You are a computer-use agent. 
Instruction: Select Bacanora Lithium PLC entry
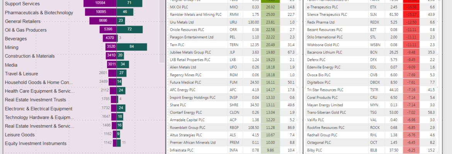pos(325,52)
